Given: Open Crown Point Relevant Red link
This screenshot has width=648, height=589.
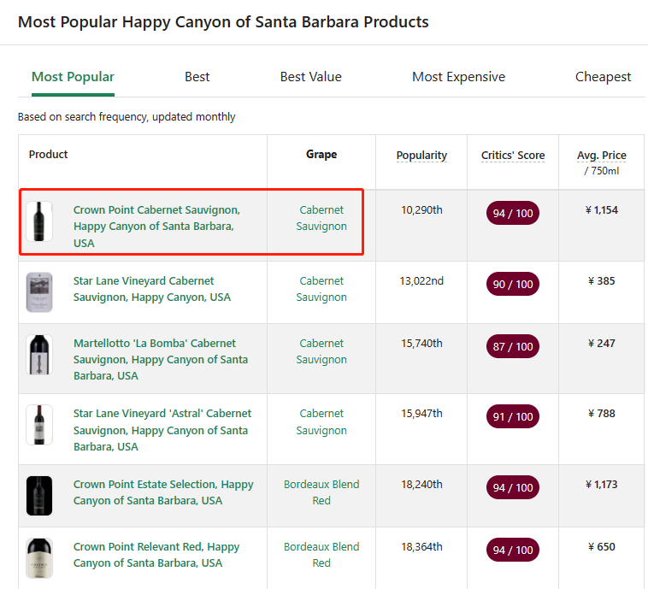Looking at the screenshot, I should [156, 555].
